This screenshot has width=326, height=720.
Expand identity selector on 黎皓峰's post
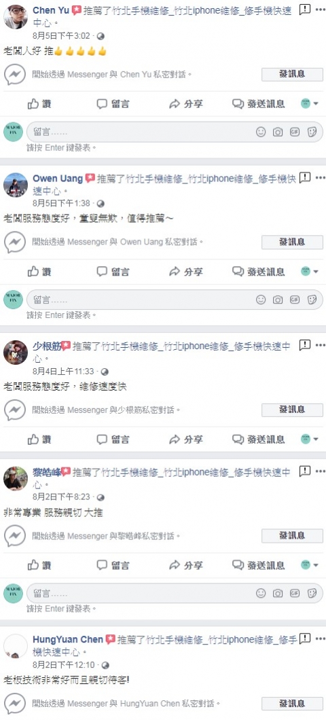coord(310,565)
